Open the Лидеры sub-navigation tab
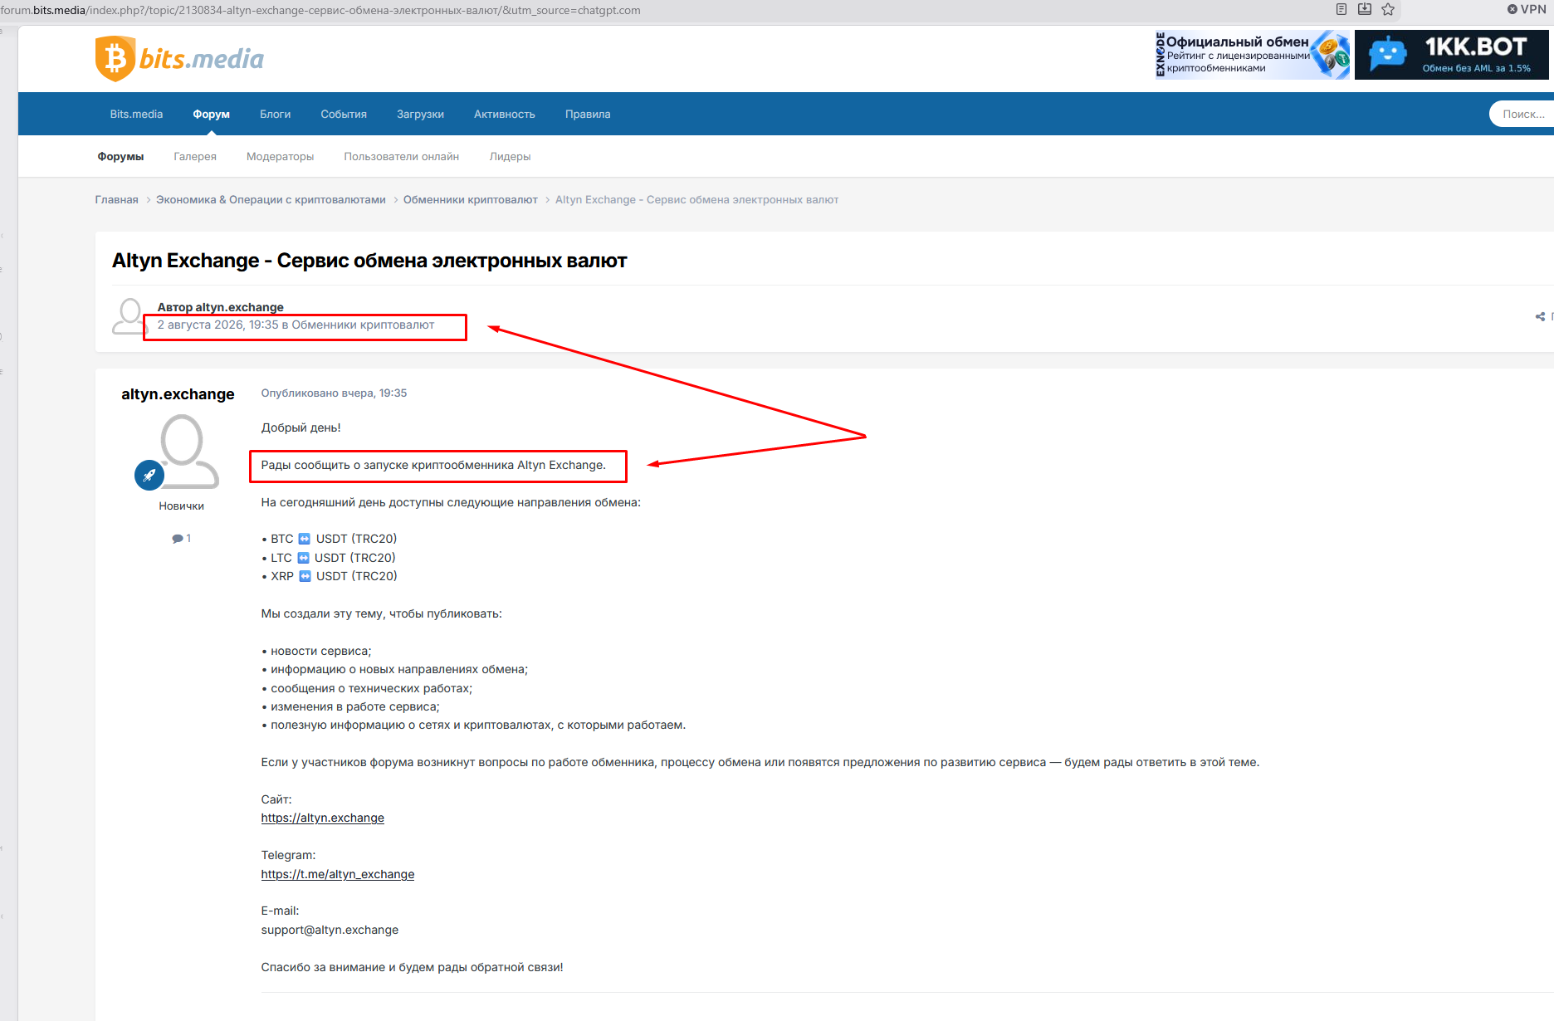1554x1021 pixels. click(510, 156)
